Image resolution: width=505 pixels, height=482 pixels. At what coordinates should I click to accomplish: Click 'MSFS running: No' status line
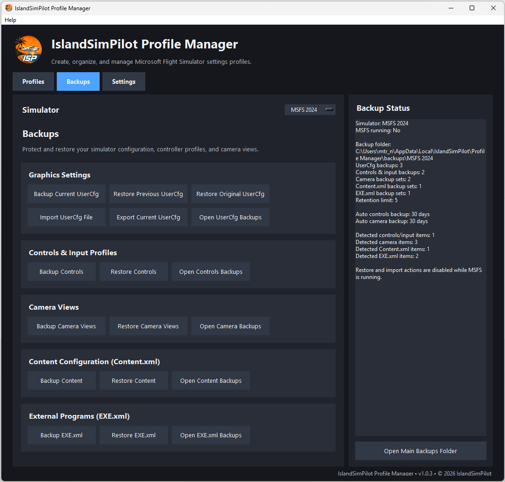[378, 130]
